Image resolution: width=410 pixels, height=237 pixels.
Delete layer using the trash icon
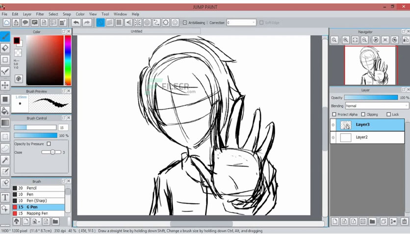coord(404,222)
